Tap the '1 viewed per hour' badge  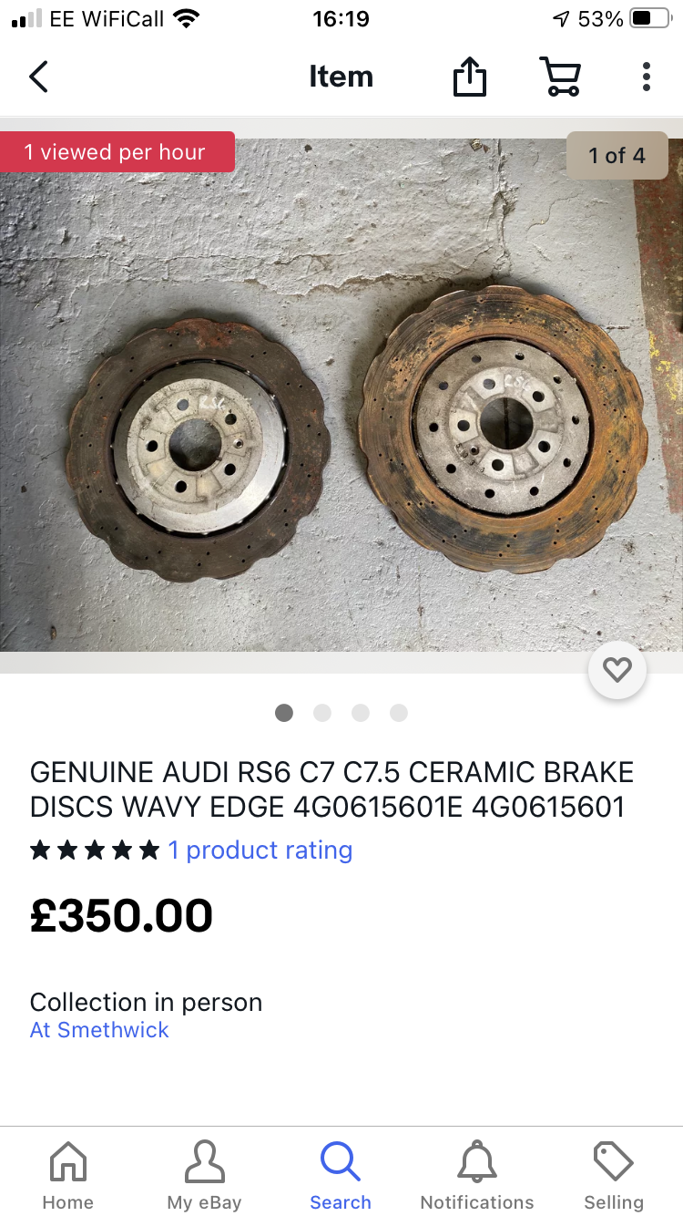pos(116,152)
